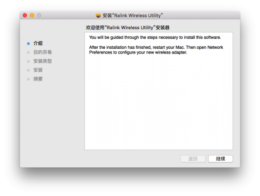Image resolution: width=260 pixels, height=196 pixels.
Task: Click the paragraph about restarting your Mac
Action: tap(156, 50)
